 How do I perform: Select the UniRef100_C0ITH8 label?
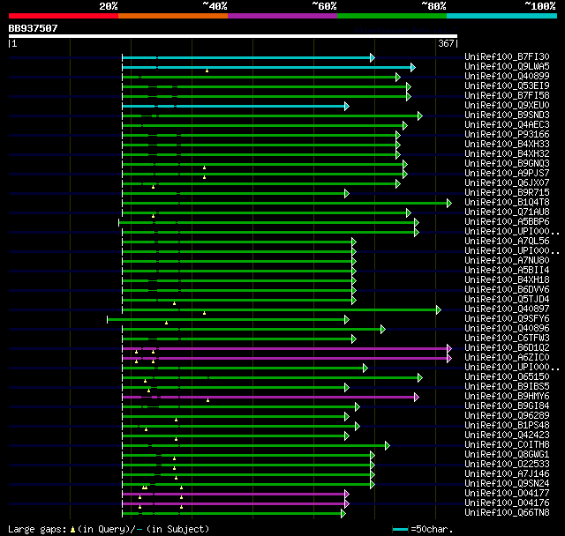point(507,445)
